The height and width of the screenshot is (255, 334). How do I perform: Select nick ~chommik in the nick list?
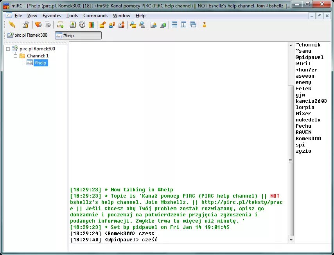click(x=308, y=45)
